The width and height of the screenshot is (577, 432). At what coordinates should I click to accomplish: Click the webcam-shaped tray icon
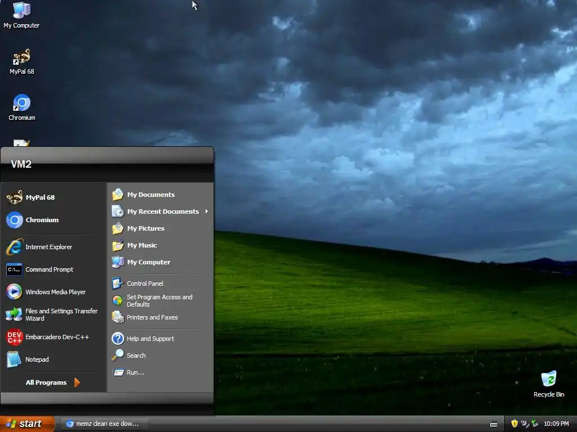(525, 424)
